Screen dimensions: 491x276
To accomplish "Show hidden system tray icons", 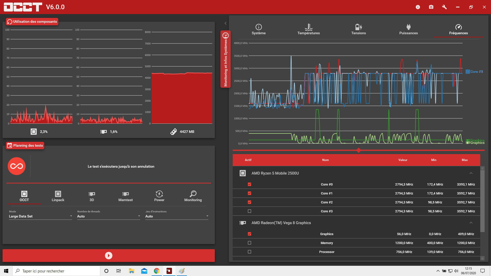I will (x=438, y=271).
